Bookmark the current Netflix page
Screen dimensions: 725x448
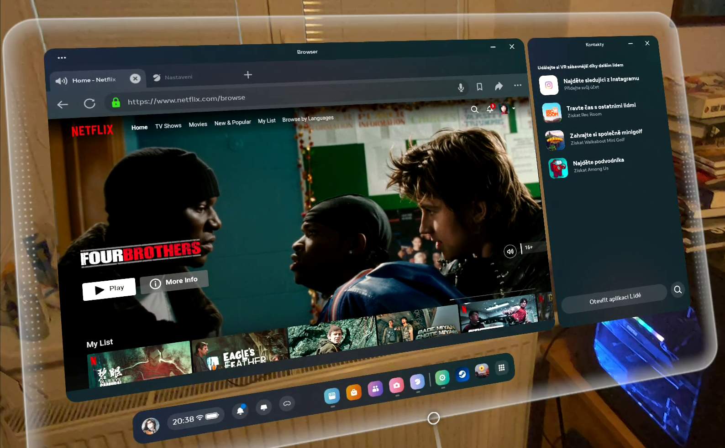pyautogui.click(x=479, y=87)
